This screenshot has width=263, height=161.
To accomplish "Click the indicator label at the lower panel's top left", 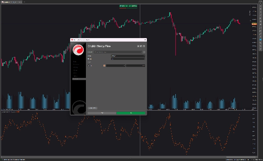I will 11,112.
